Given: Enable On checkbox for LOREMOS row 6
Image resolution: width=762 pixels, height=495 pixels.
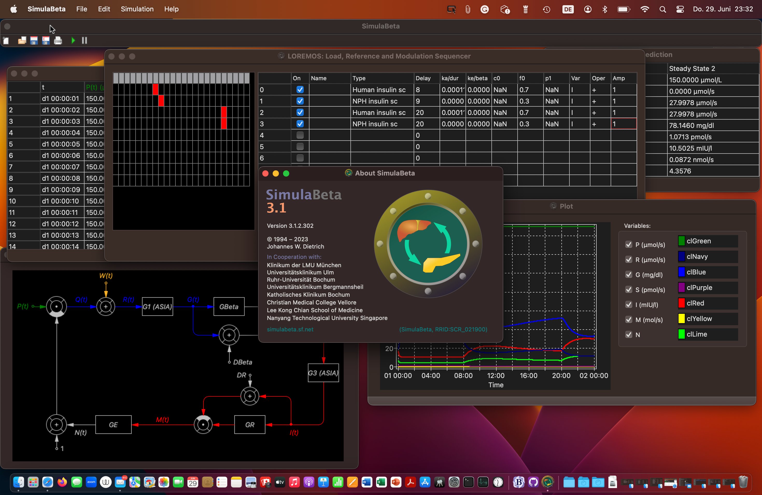Looking at the screenshot, I should point(300,158).
